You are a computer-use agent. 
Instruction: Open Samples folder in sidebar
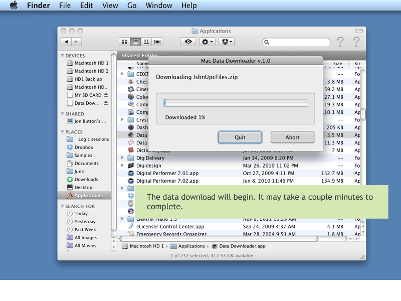pyautogui.click(x=79, y=156)
